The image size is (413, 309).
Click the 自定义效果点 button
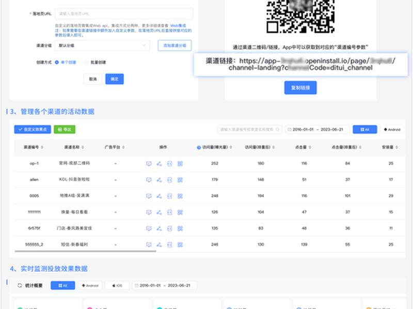(33, 129)
